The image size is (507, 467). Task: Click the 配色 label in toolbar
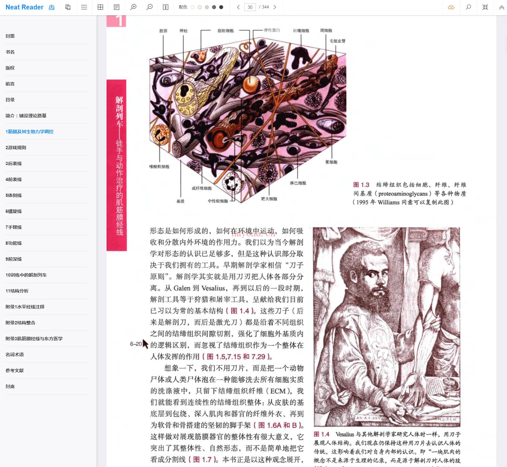point(183,7)
